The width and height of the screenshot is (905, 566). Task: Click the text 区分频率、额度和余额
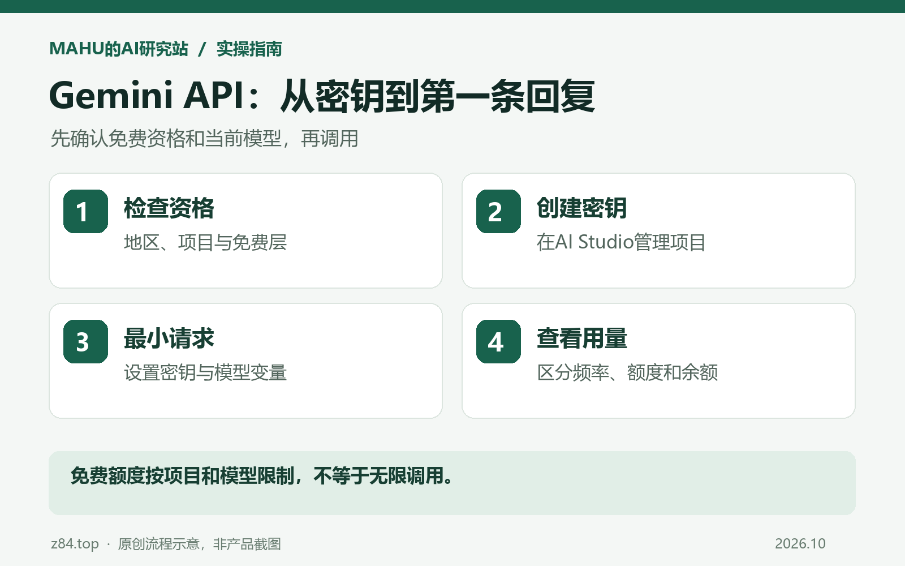tap(627, 372)
